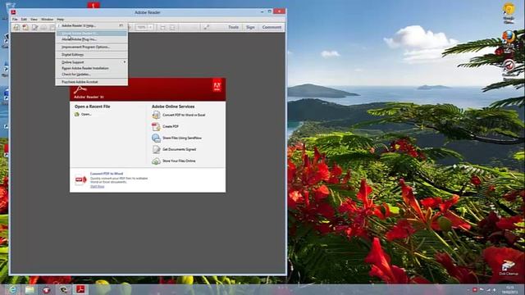The width and height of the screenshot is (525, 295).
Task: Select About Adobe Plug-Ins menu entry
Action: pyautogui.click(x=91, y=39)
